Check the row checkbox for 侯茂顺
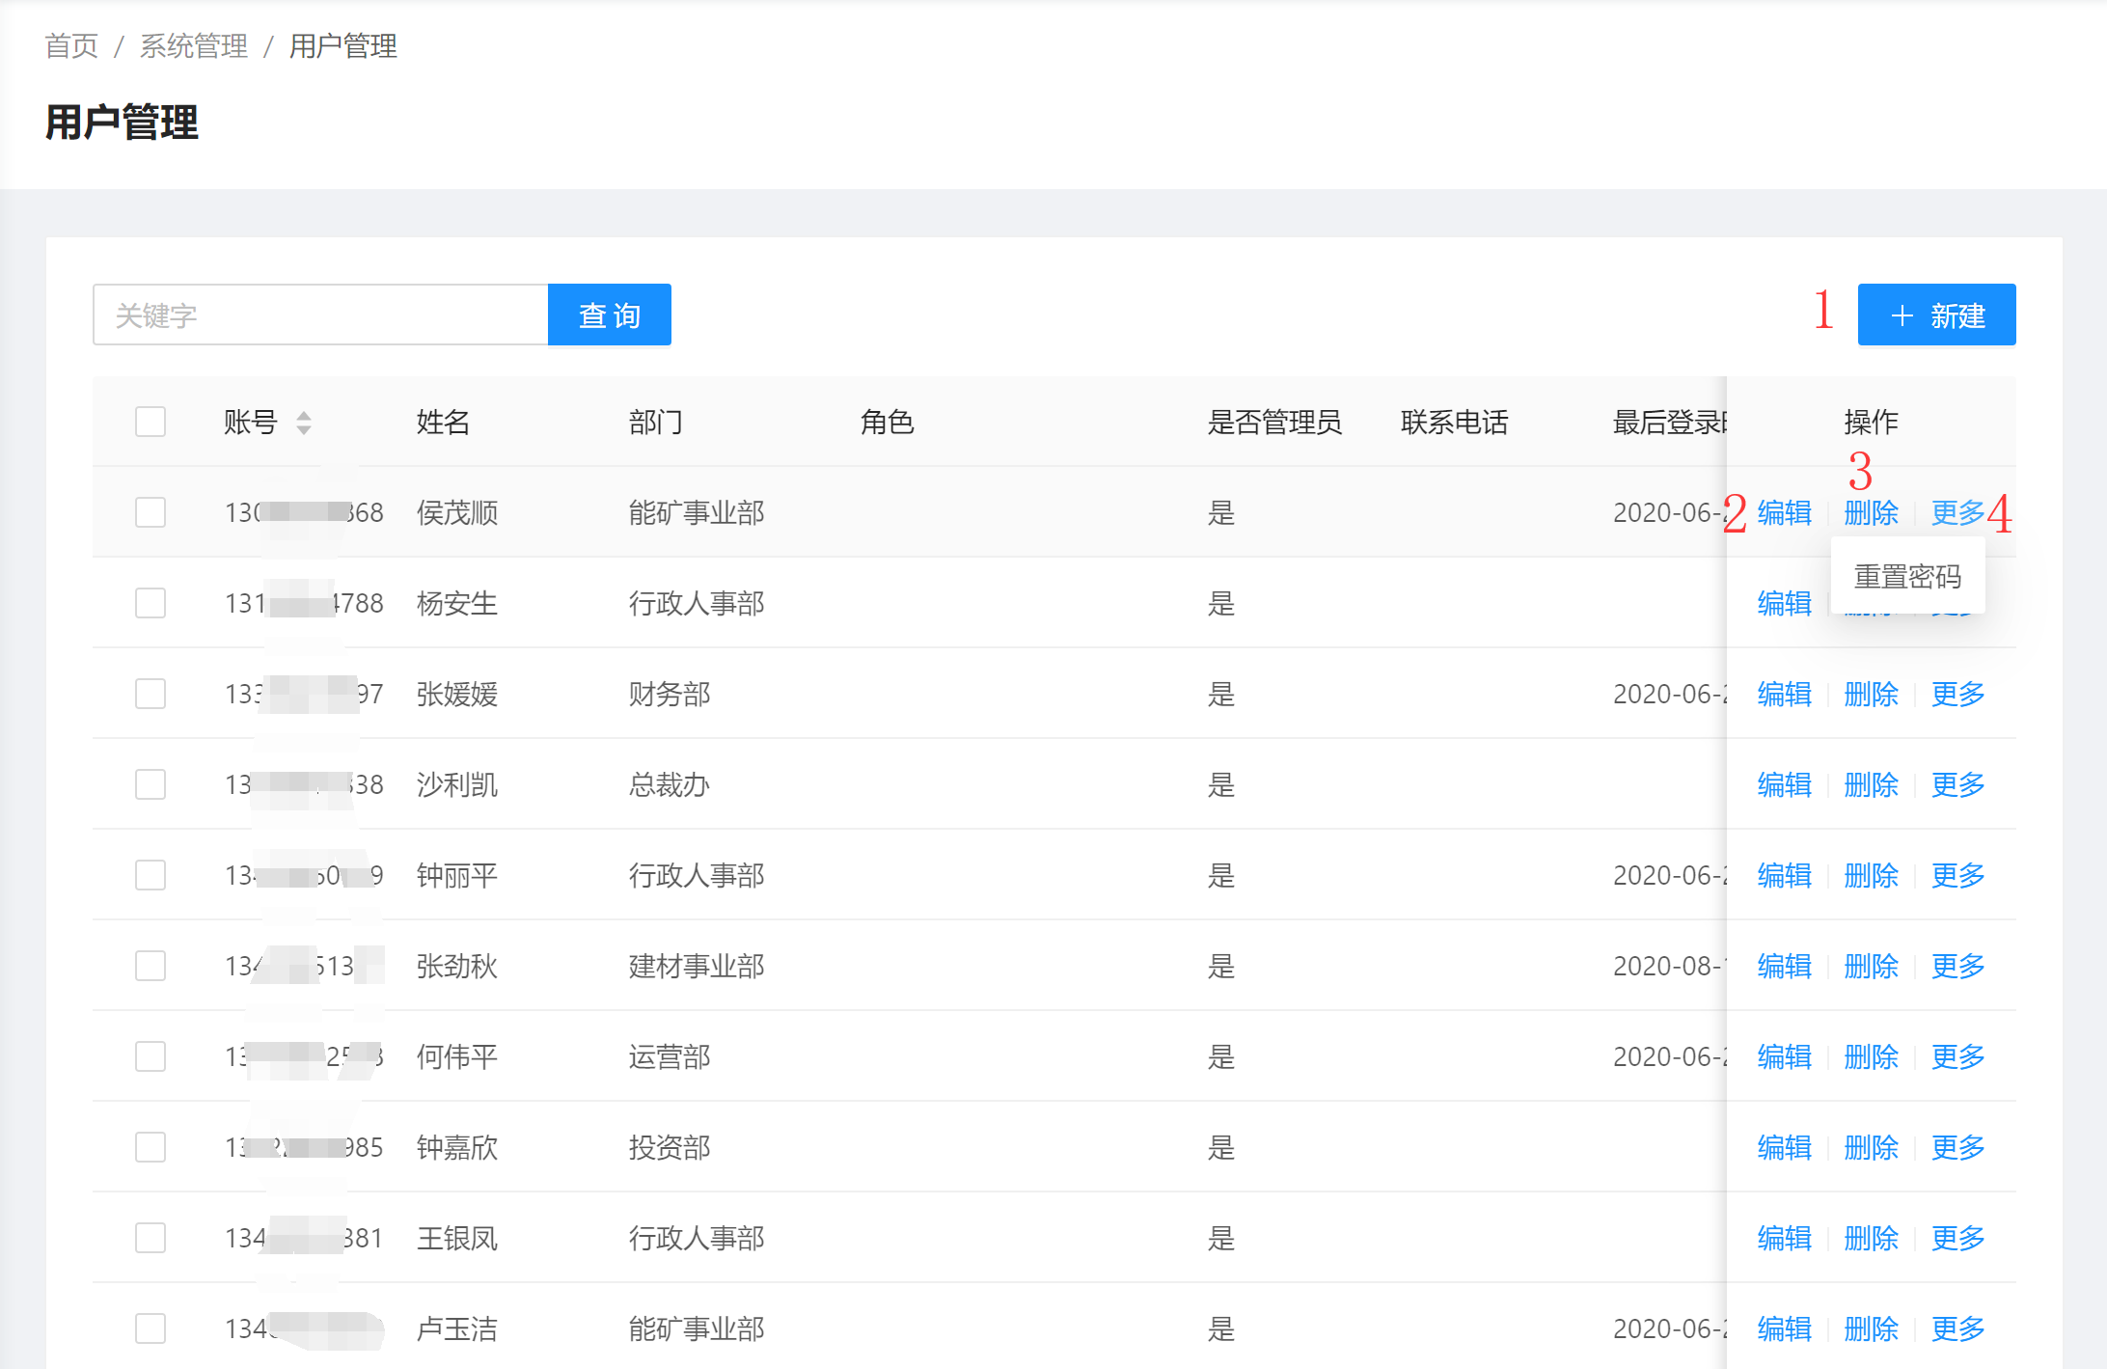Viewport: 2107px width, 1369px height. click(150, 512)
